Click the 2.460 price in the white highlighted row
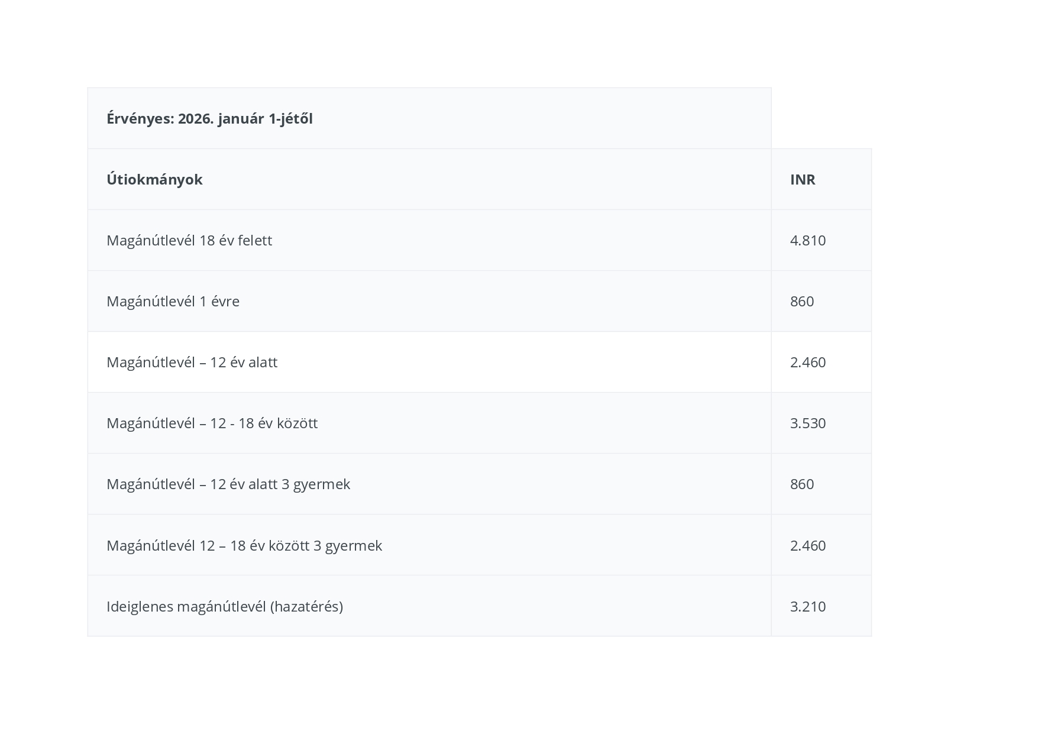This screenshot has height=734, width=1038. pos(808,363)
